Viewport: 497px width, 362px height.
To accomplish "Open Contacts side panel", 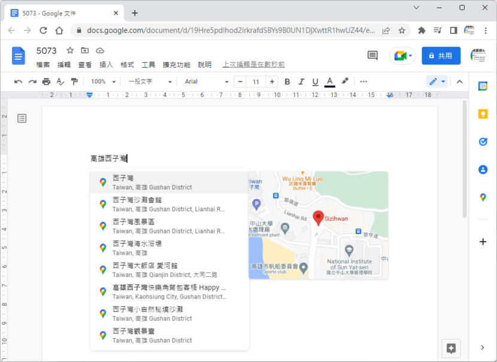I will [x=483, y=169].
